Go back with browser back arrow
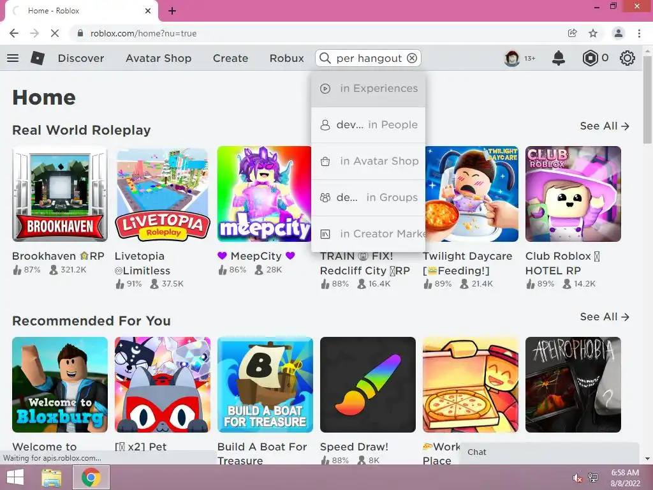Image resolution: width=653 pixels, height=490 pixels. pos(14,33)
